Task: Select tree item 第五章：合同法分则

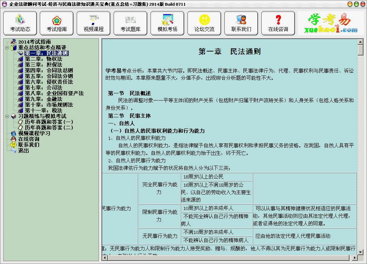Action: [49, 76]
